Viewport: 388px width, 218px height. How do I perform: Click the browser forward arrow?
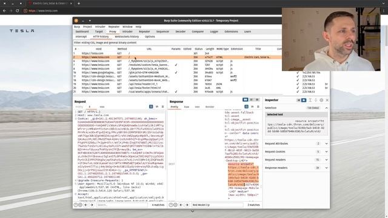[11, 11]
